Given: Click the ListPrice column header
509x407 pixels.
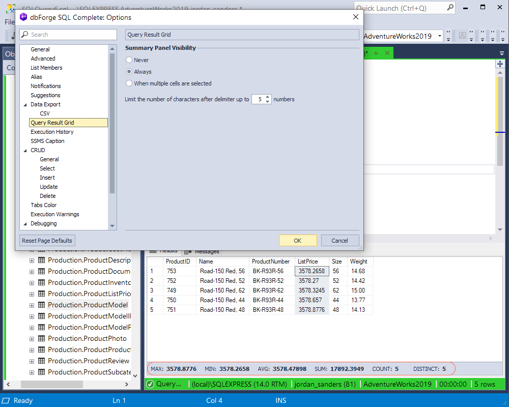Looking at the screenshot, I should (312, 261).
